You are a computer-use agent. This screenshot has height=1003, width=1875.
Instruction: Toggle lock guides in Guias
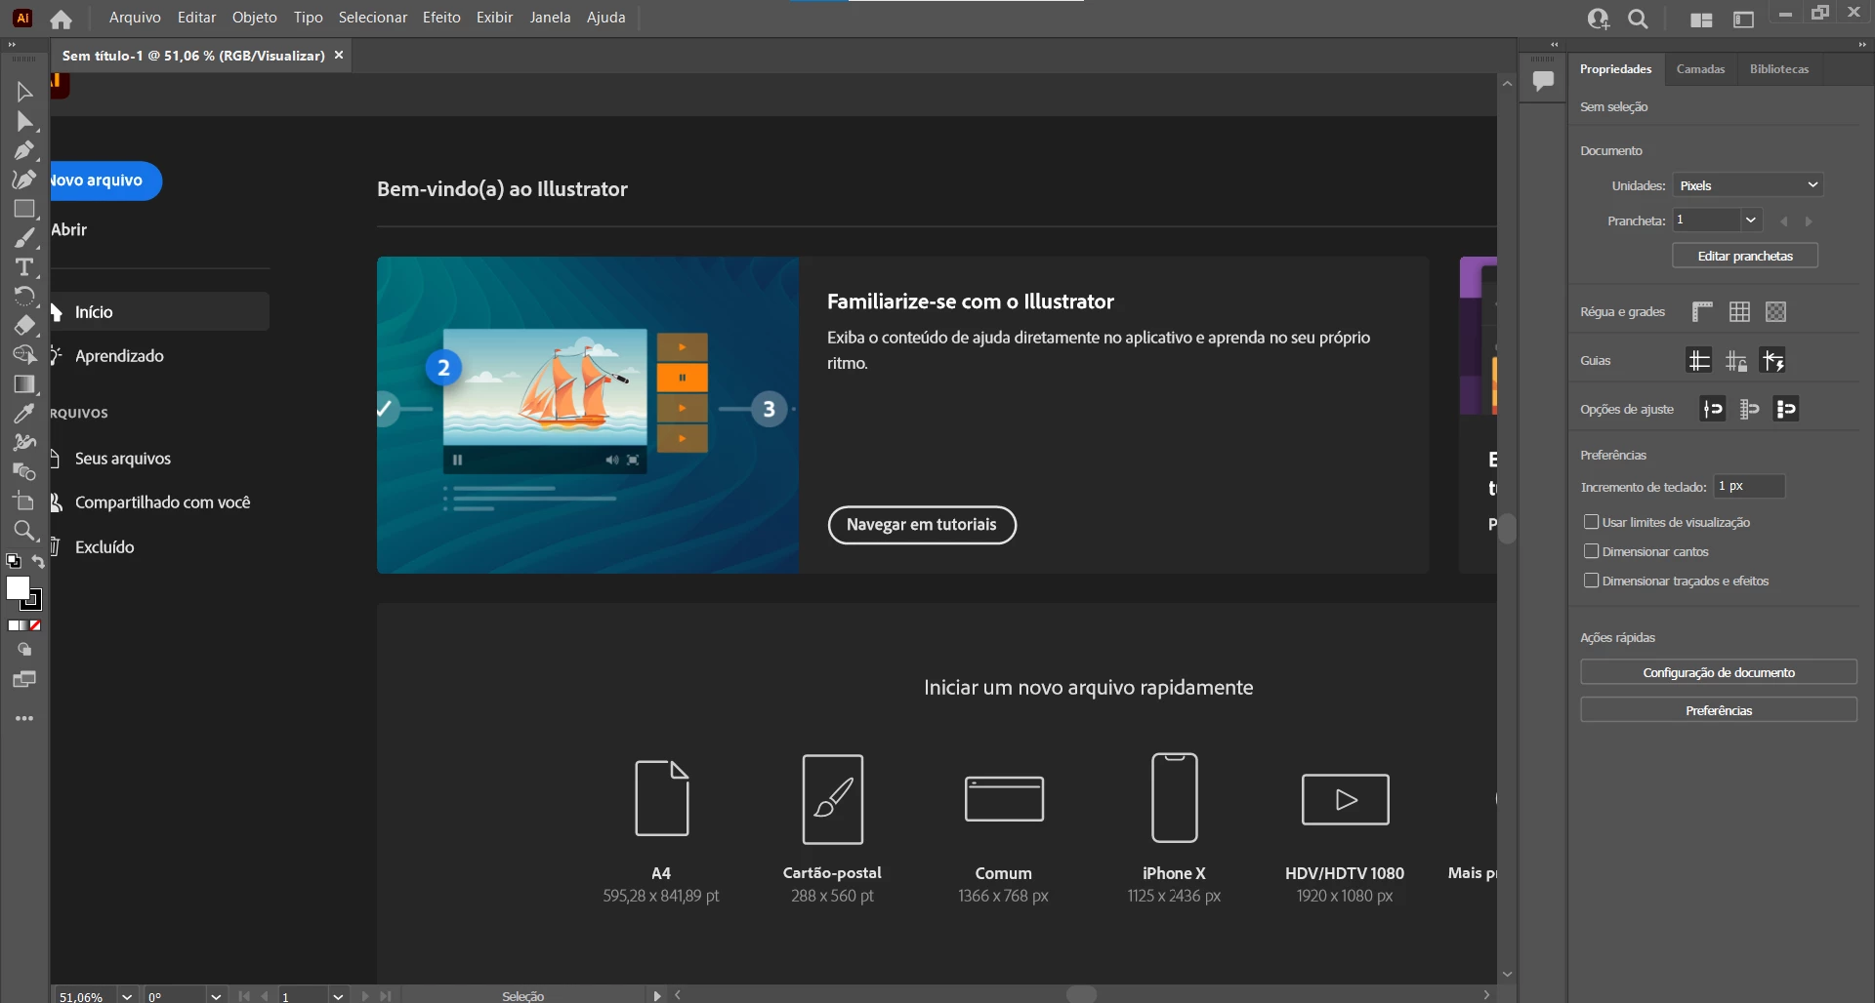click(1736, 361)
